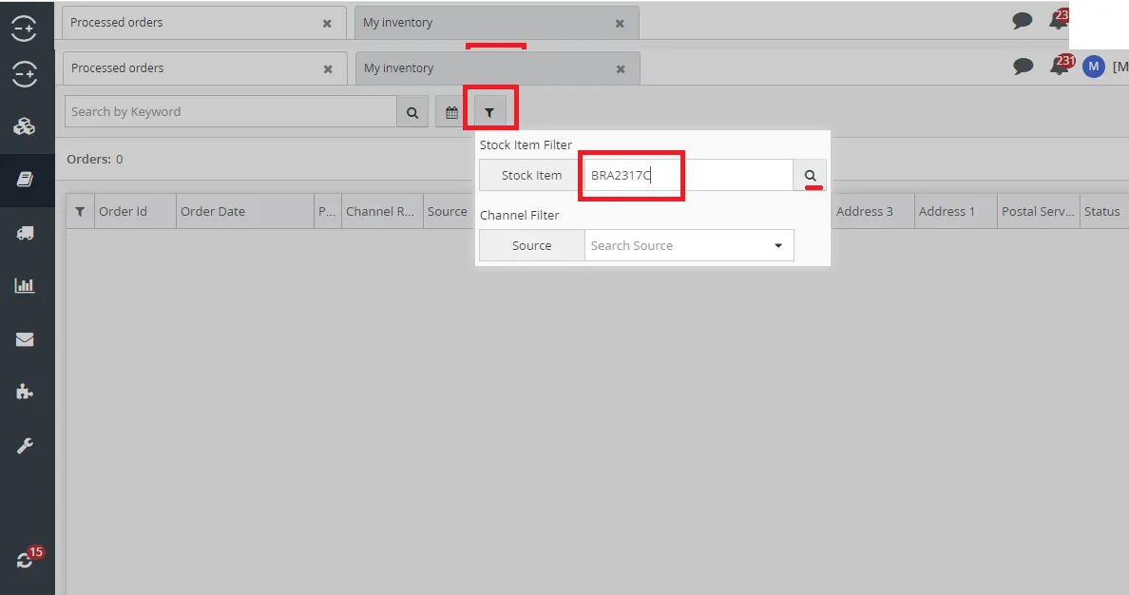Sort by Source column header
The height and width of the screenshot is (595, 1129).
tap(448, 211)
